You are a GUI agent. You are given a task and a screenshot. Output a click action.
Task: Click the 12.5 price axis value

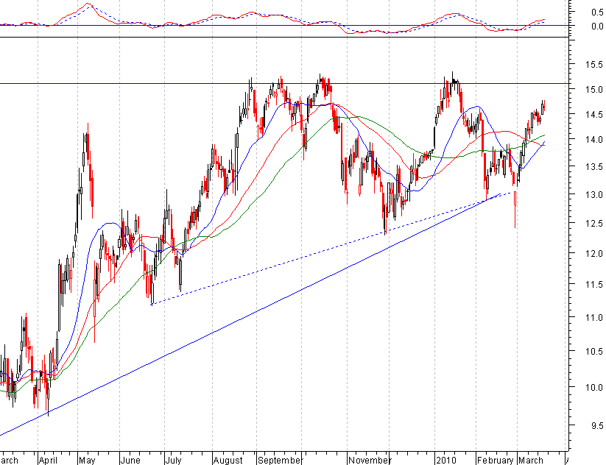pyautogui.click(x=594, y=223)
